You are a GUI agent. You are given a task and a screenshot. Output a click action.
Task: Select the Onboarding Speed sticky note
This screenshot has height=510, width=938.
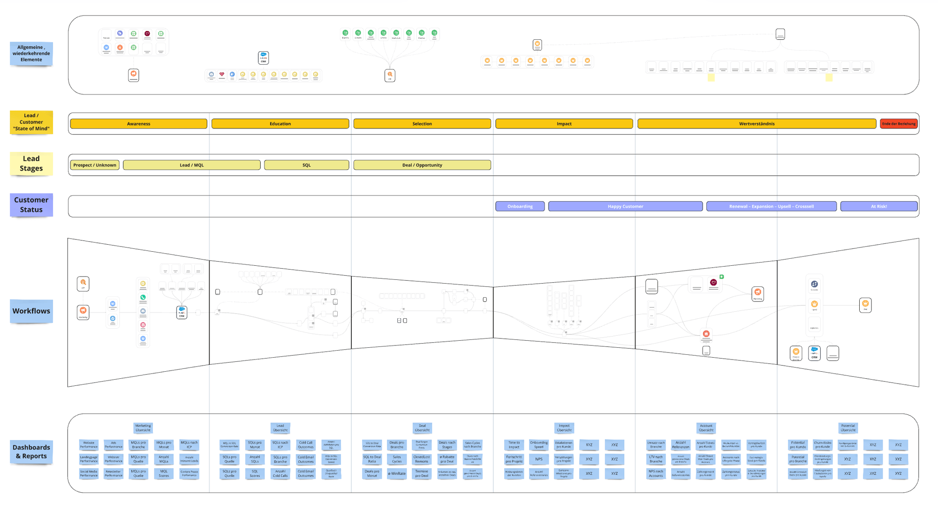[x=539, y=444]
